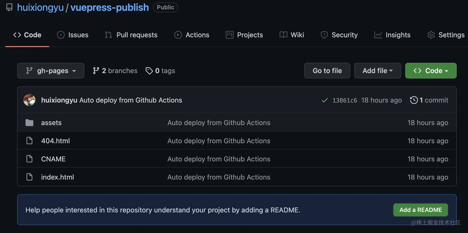Click 18 hours ago beside commit hash
Screen dimensions: 468x233
[381, 100]
